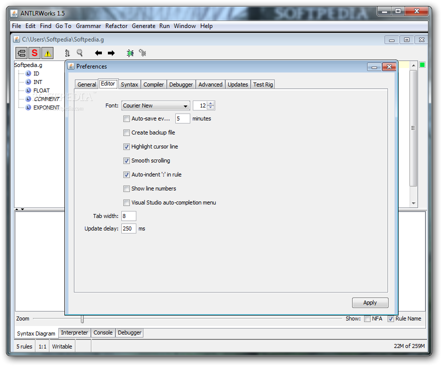Screen dimensions: 442x366
Task: Select the Syntax Diagram bottom tab
Action: (36, 333)
